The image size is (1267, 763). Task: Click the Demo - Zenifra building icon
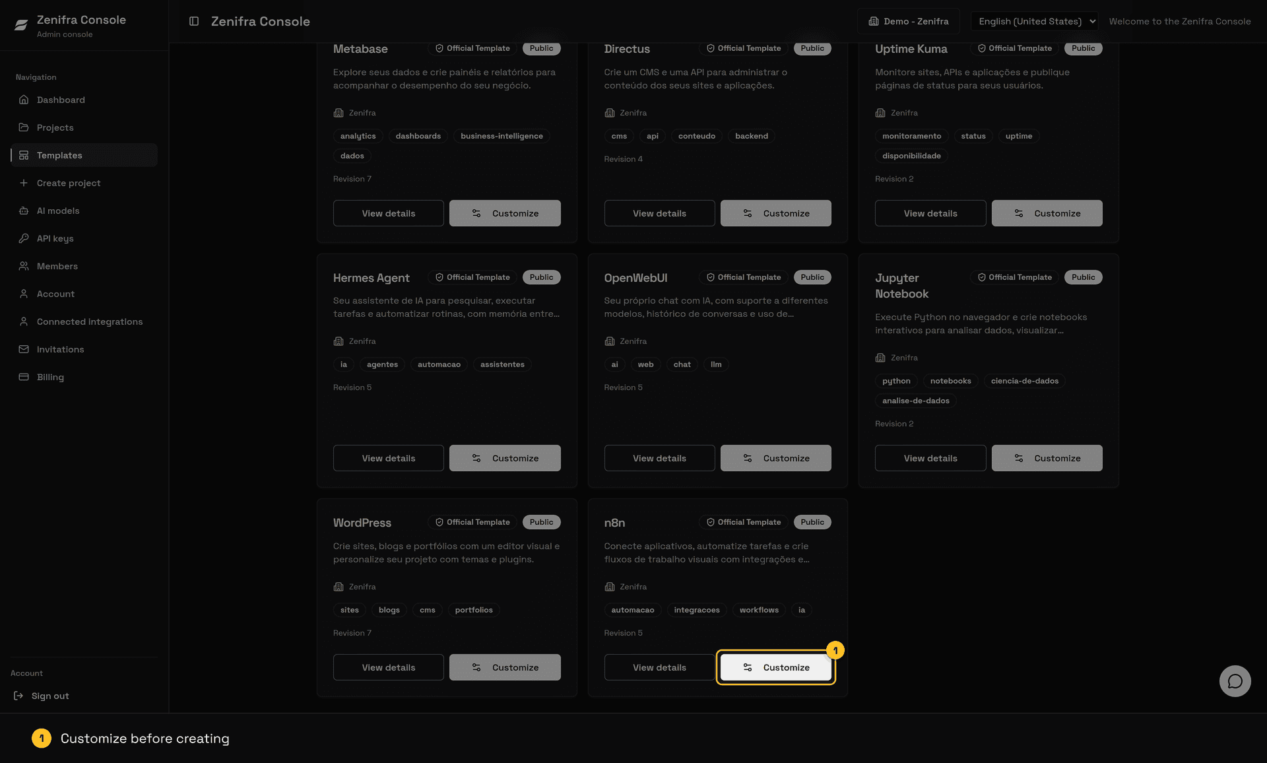click(x=874, y=21)
